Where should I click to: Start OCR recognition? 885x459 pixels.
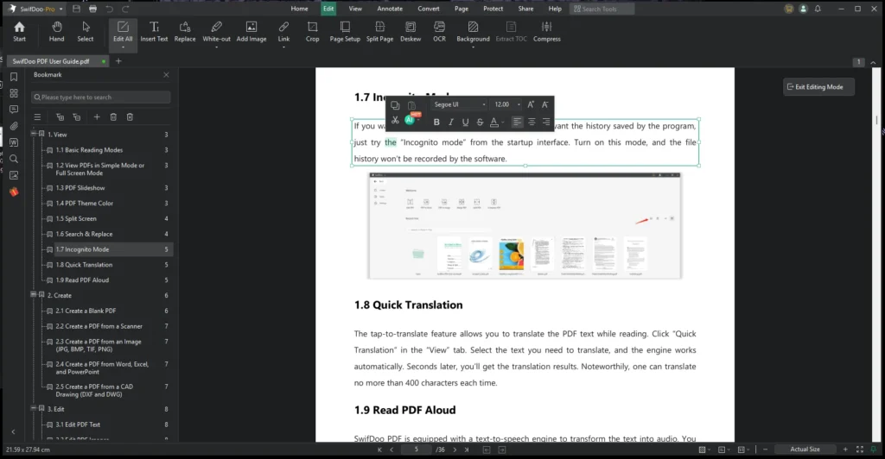point(439,32)
